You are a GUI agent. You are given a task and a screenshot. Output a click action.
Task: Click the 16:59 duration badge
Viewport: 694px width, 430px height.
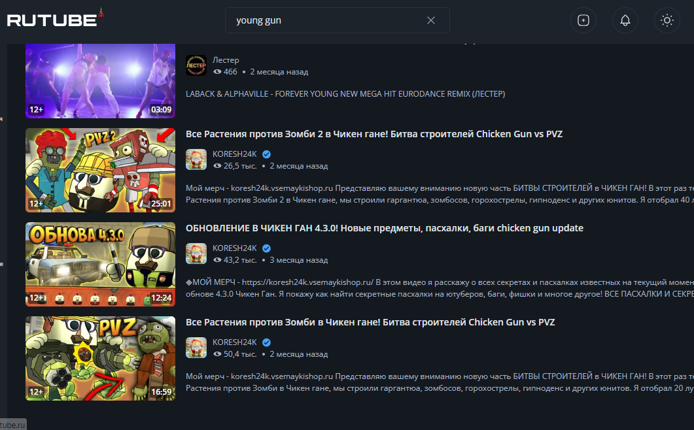click(161, 392)
